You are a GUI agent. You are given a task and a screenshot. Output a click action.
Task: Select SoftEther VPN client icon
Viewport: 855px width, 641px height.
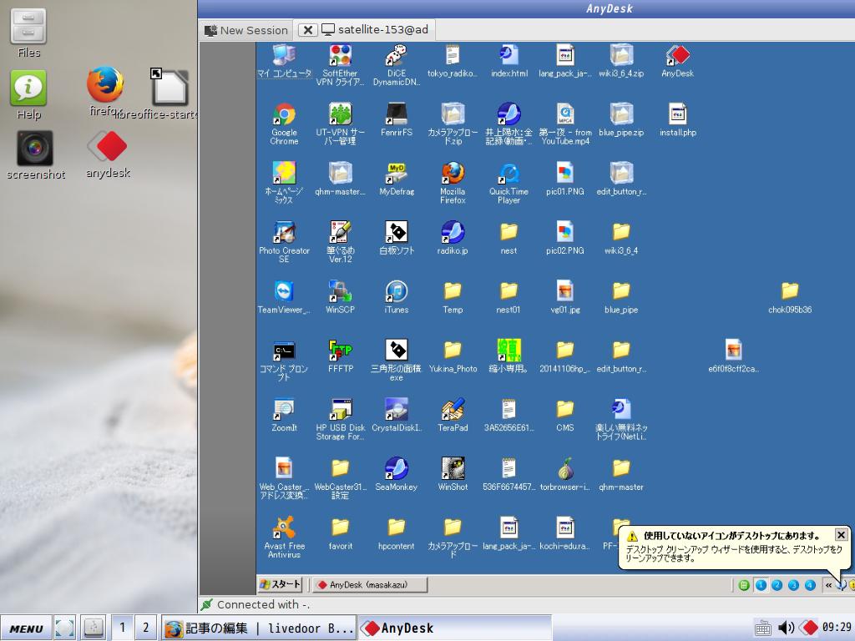click(341, 65)
